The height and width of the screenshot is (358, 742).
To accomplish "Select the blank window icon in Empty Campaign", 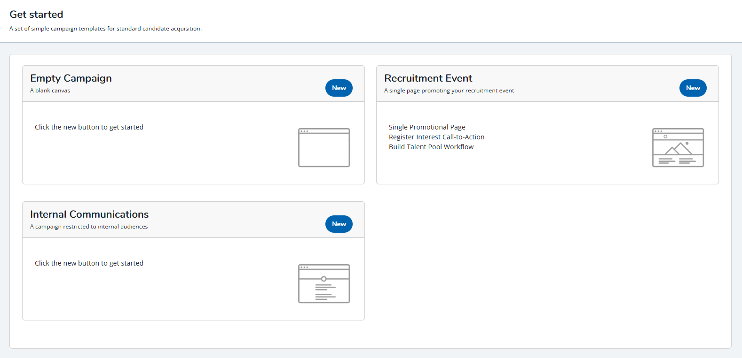I will point(324,147).
